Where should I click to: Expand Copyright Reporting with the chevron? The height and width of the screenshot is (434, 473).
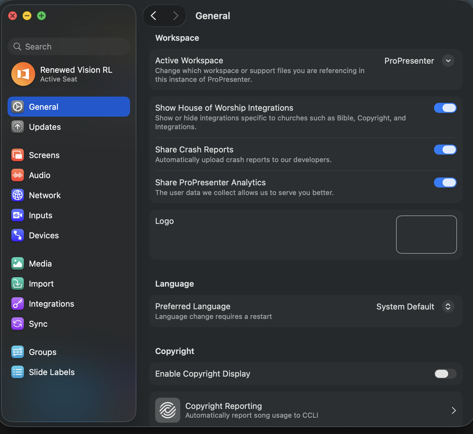[x=454, y=410]
